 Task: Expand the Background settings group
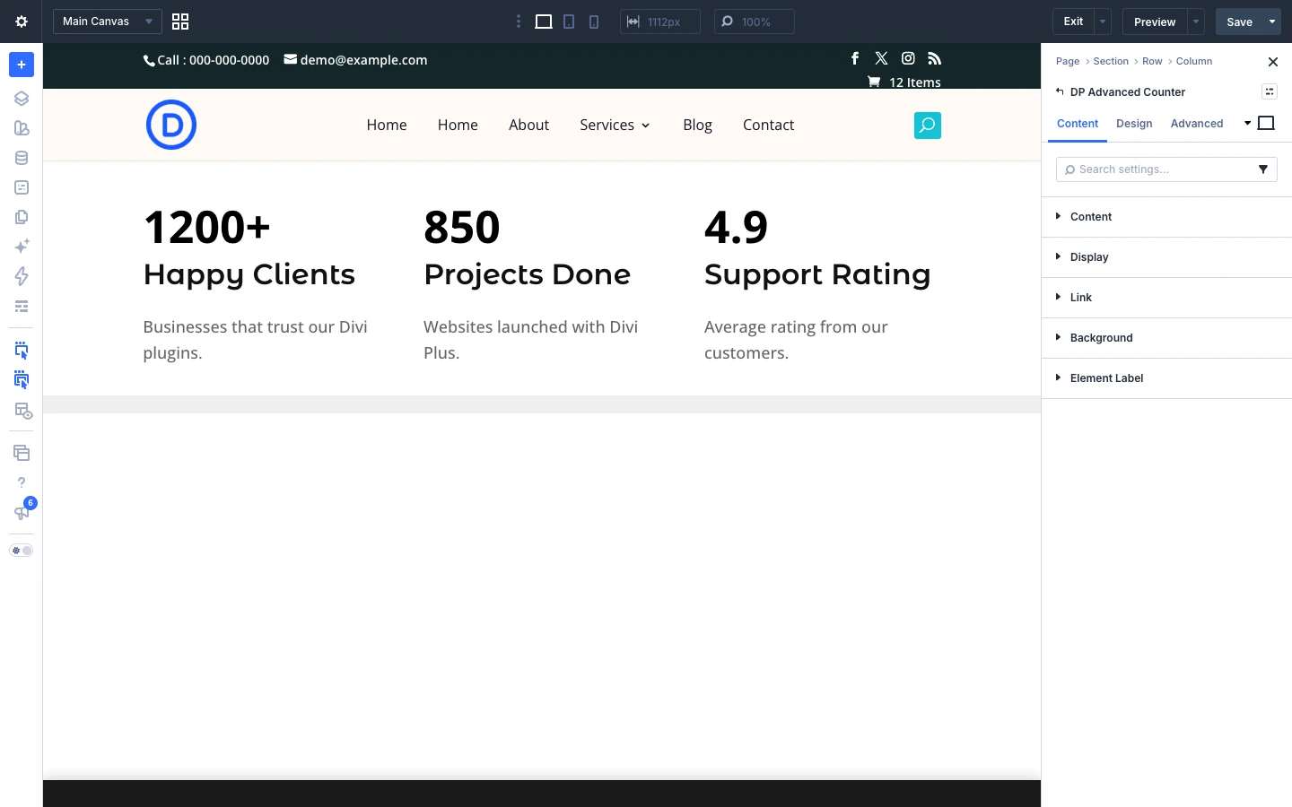[x=1166, y=338]
